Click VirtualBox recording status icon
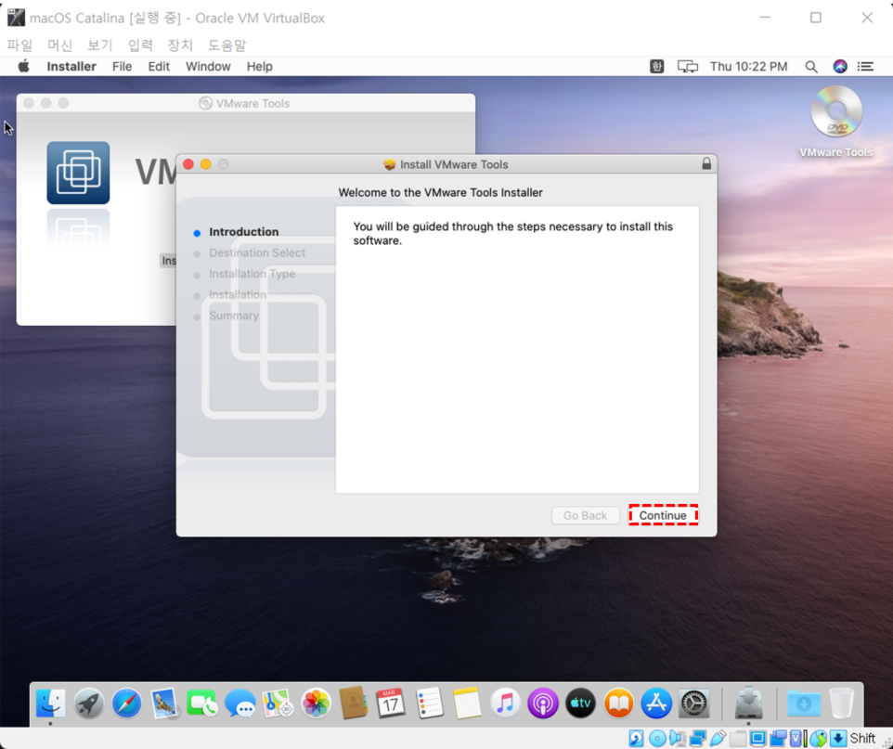 (x=778, y=738)
